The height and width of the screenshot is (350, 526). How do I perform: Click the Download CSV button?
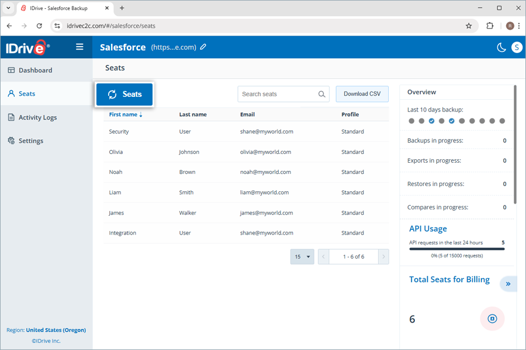click(x=362, y=94)
